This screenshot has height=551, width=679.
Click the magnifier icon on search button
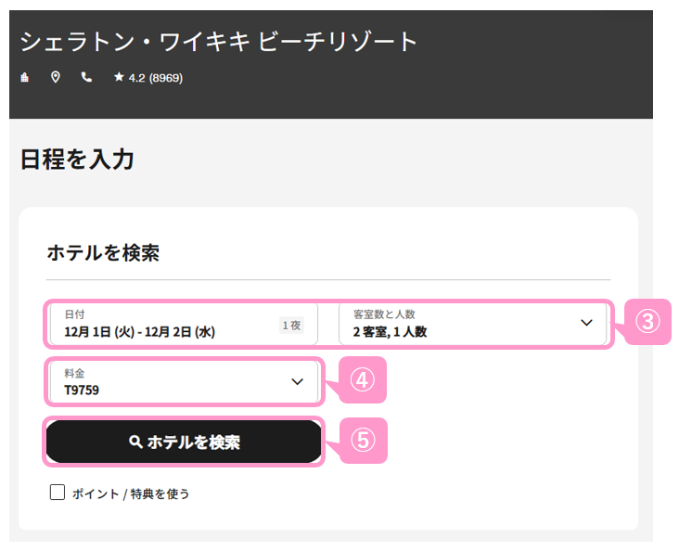[x=135, y=442]
